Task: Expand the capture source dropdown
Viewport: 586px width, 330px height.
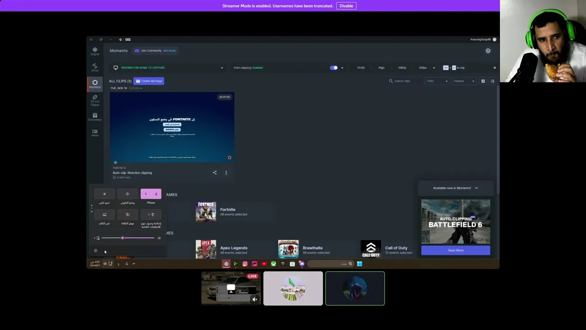Action: click(222, 68)
